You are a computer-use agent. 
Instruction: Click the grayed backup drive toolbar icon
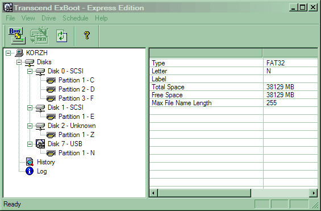pos(39,36)
